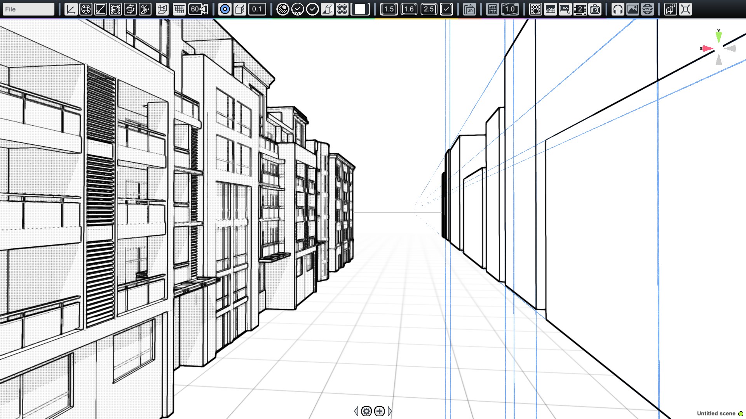Open the File menu field

pyautogui.click(x=28, y=9)
